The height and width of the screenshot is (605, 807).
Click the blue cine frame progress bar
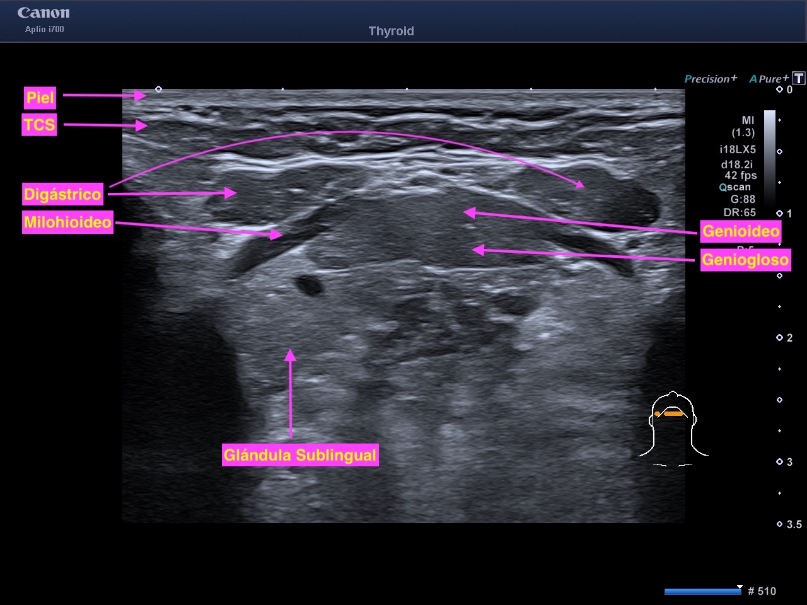702,591
